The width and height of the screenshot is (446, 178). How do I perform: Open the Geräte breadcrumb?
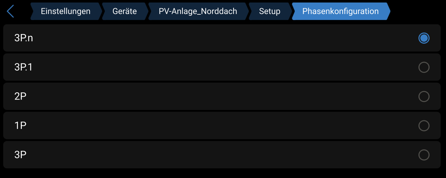point(124,11)
